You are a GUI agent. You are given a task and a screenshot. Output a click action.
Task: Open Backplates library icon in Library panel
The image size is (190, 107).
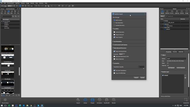point(12,12)
